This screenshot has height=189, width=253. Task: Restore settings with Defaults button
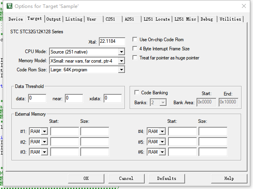click(167, 178)
